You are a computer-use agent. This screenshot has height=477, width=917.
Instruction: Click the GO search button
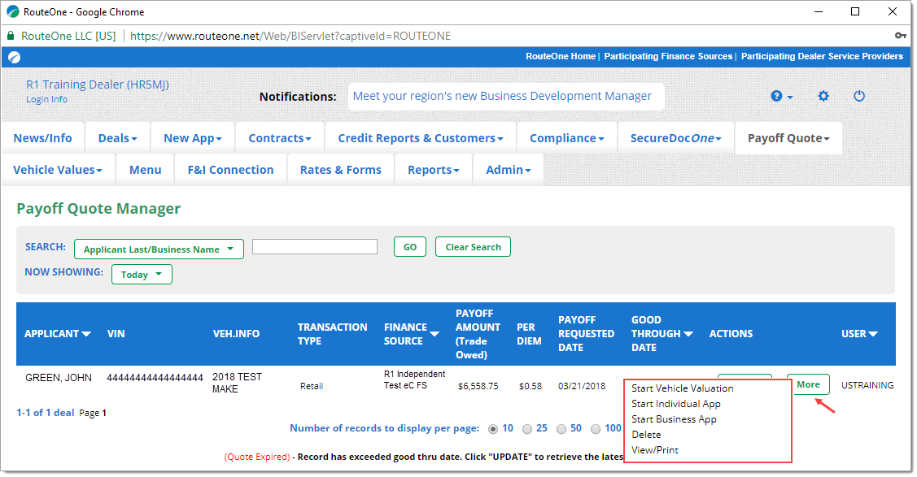click(x=410, y=247)
